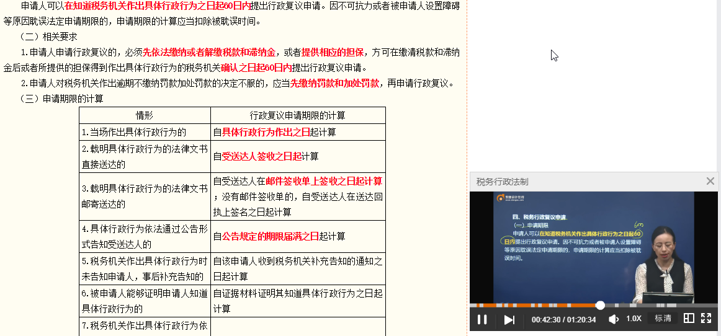721x336 pixels.
Task: Click red text 邮件签收单上签收之日起计算
Action: 324,181
